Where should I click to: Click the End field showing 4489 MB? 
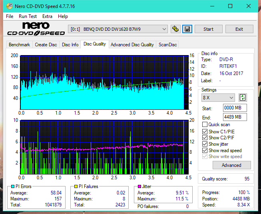[x=235, y=117]
